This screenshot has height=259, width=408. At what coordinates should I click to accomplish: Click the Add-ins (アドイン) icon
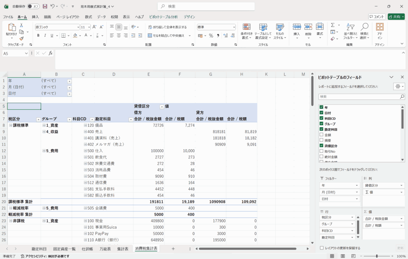click(380, 30)
